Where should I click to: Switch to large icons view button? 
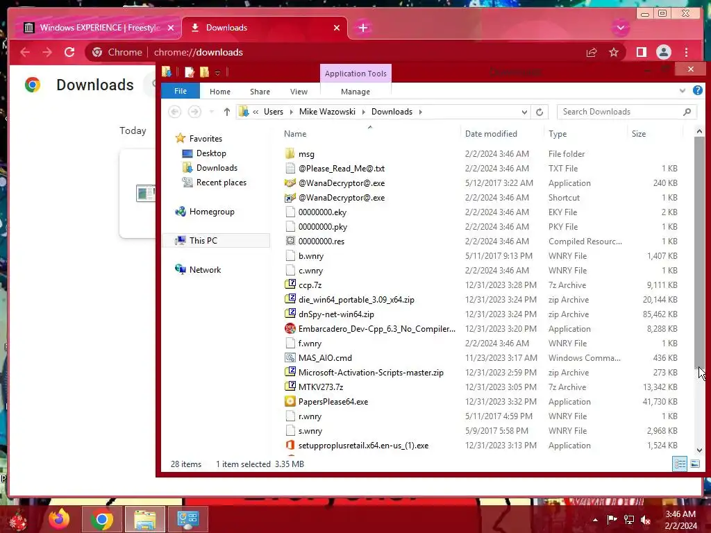point(694,464)
